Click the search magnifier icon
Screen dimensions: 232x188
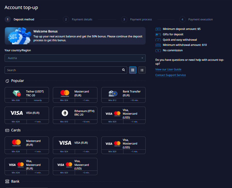tap(123, 70)
